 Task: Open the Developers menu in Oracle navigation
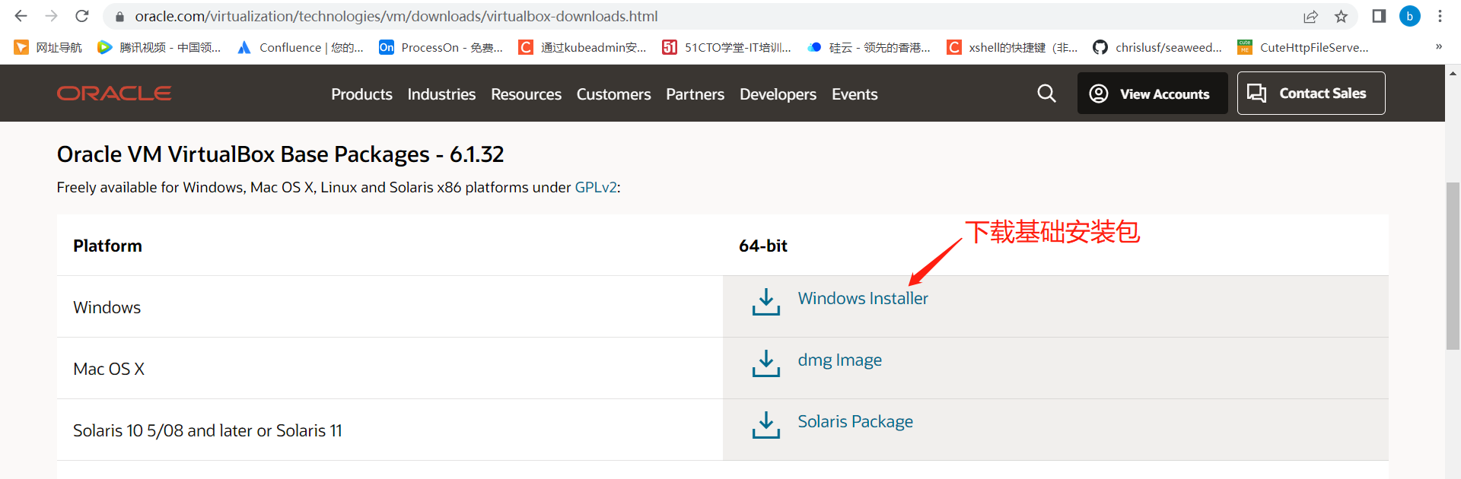(778, 94)
